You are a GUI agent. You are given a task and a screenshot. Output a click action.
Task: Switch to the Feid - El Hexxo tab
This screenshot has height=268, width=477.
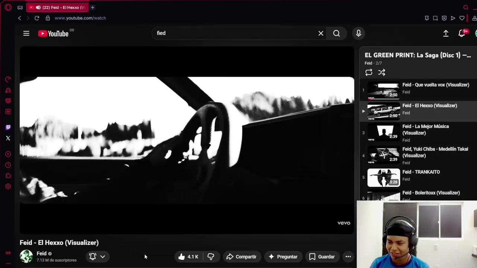tap(57, 7)
